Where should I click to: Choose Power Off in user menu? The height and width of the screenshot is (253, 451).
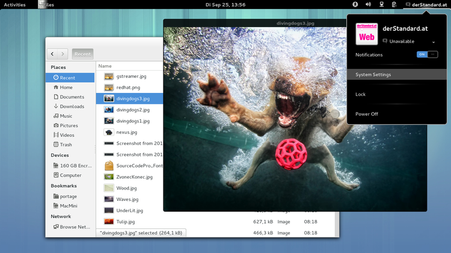click(x=366, y=114)
